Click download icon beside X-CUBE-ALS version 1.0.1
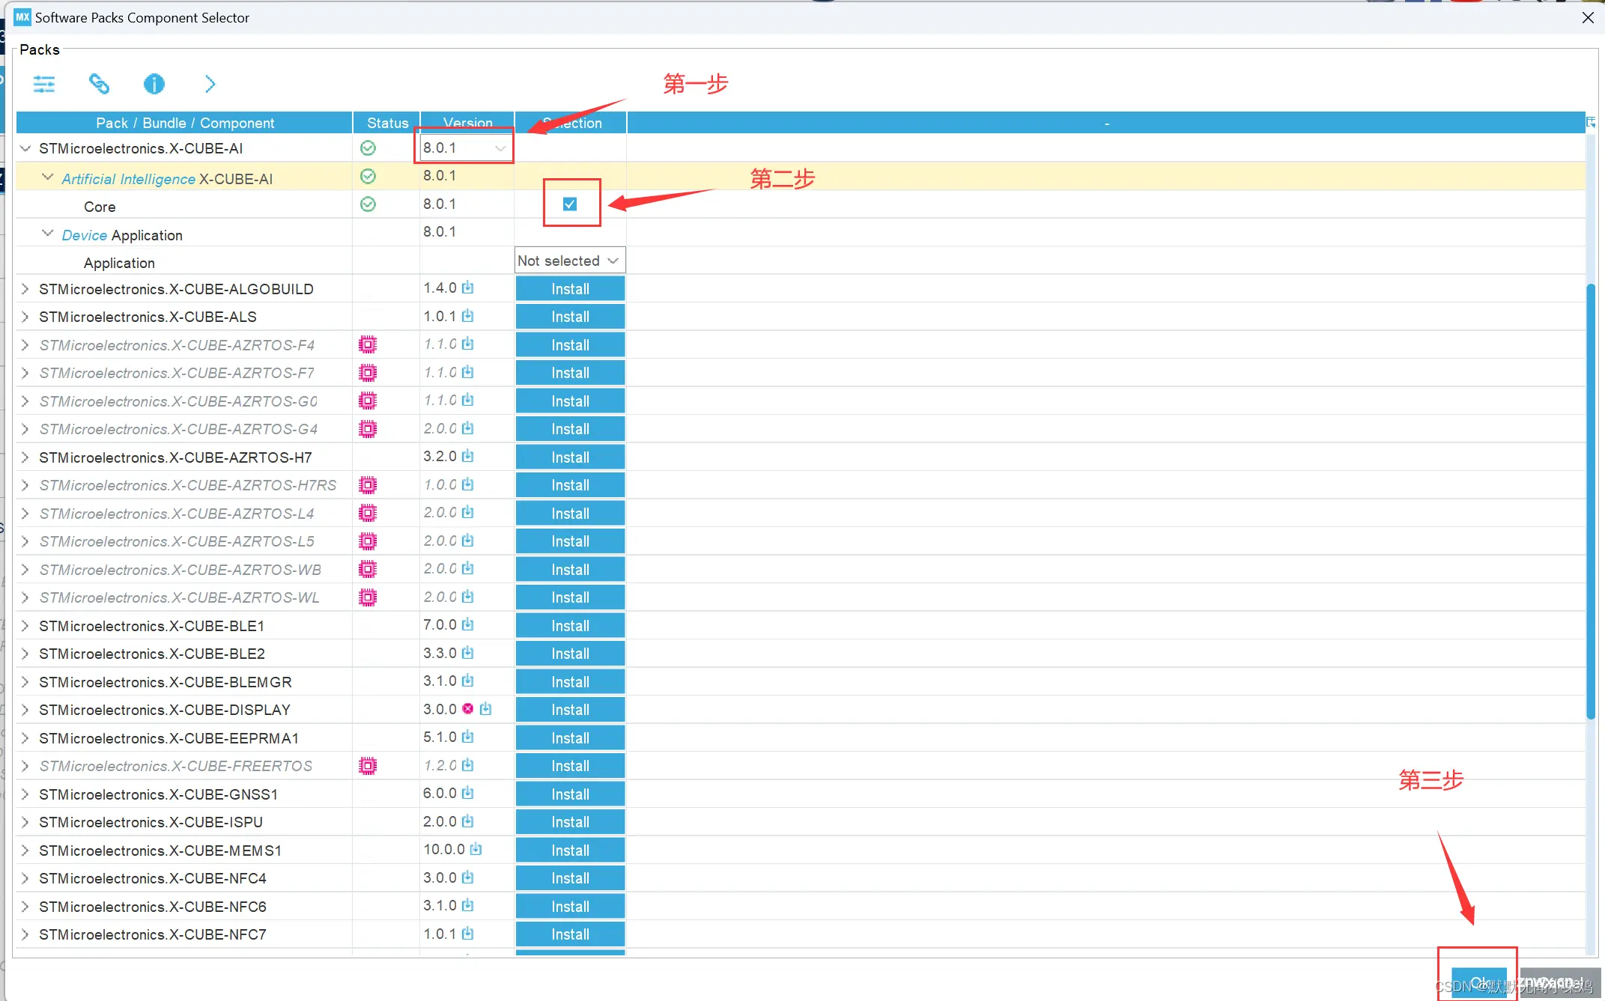The width and height of the screenshot is (1605, 1001). pyautogui.click(x=468, y=316)
